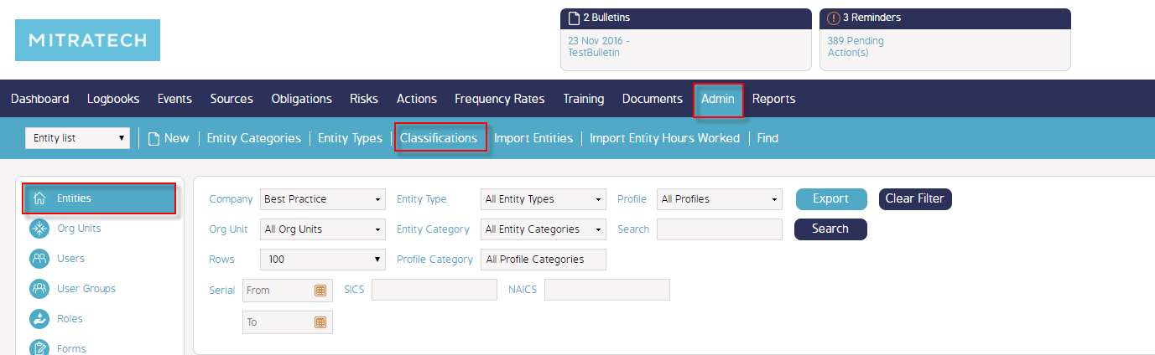The image size is (1155, 355).
Task: Go to the Dashboard menu
Action: click(x=40, y=99)
